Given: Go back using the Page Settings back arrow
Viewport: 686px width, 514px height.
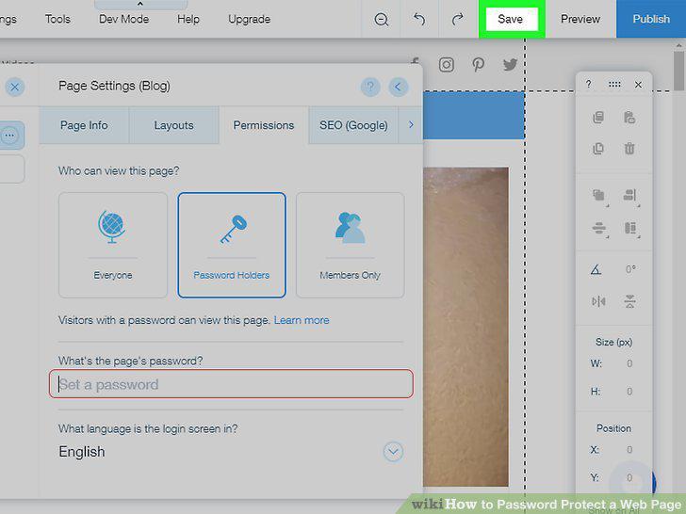Looking at the screenshot, I should tap(398, 87).
